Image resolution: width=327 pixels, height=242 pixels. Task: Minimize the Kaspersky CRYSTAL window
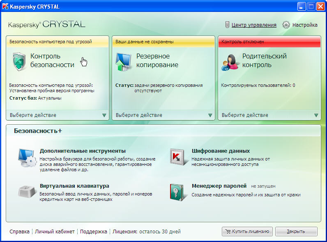coord(301,7)
